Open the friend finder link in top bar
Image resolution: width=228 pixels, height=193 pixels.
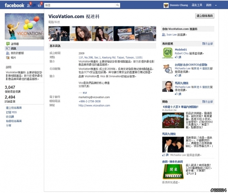[x=197, y=5]
